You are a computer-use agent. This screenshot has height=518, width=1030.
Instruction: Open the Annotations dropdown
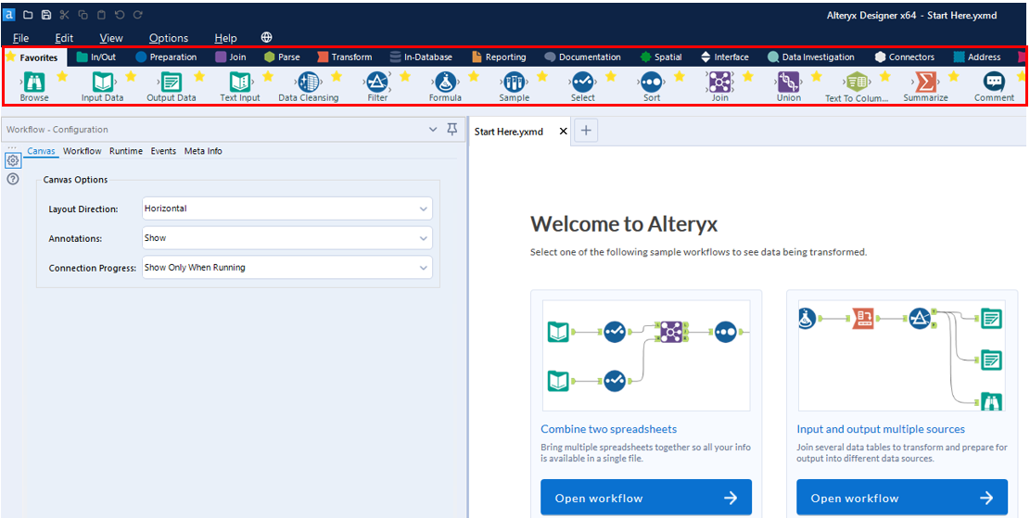coord(287,237)
